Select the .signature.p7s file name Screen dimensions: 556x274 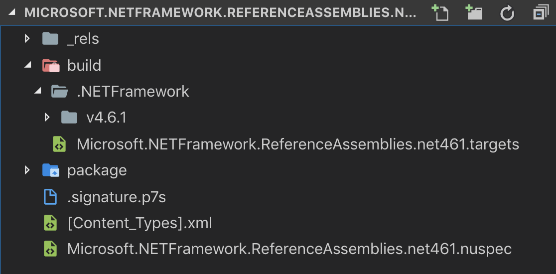(117, 197)
